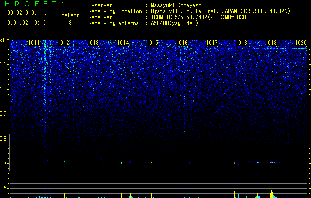Click the Receiving antenna label
Viewport: 311px width, 198px height.
114,23
